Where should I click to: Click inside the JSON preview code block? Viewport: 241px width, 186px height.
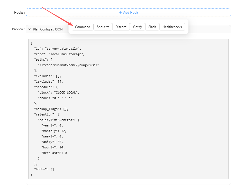click(x=128, y=109)
